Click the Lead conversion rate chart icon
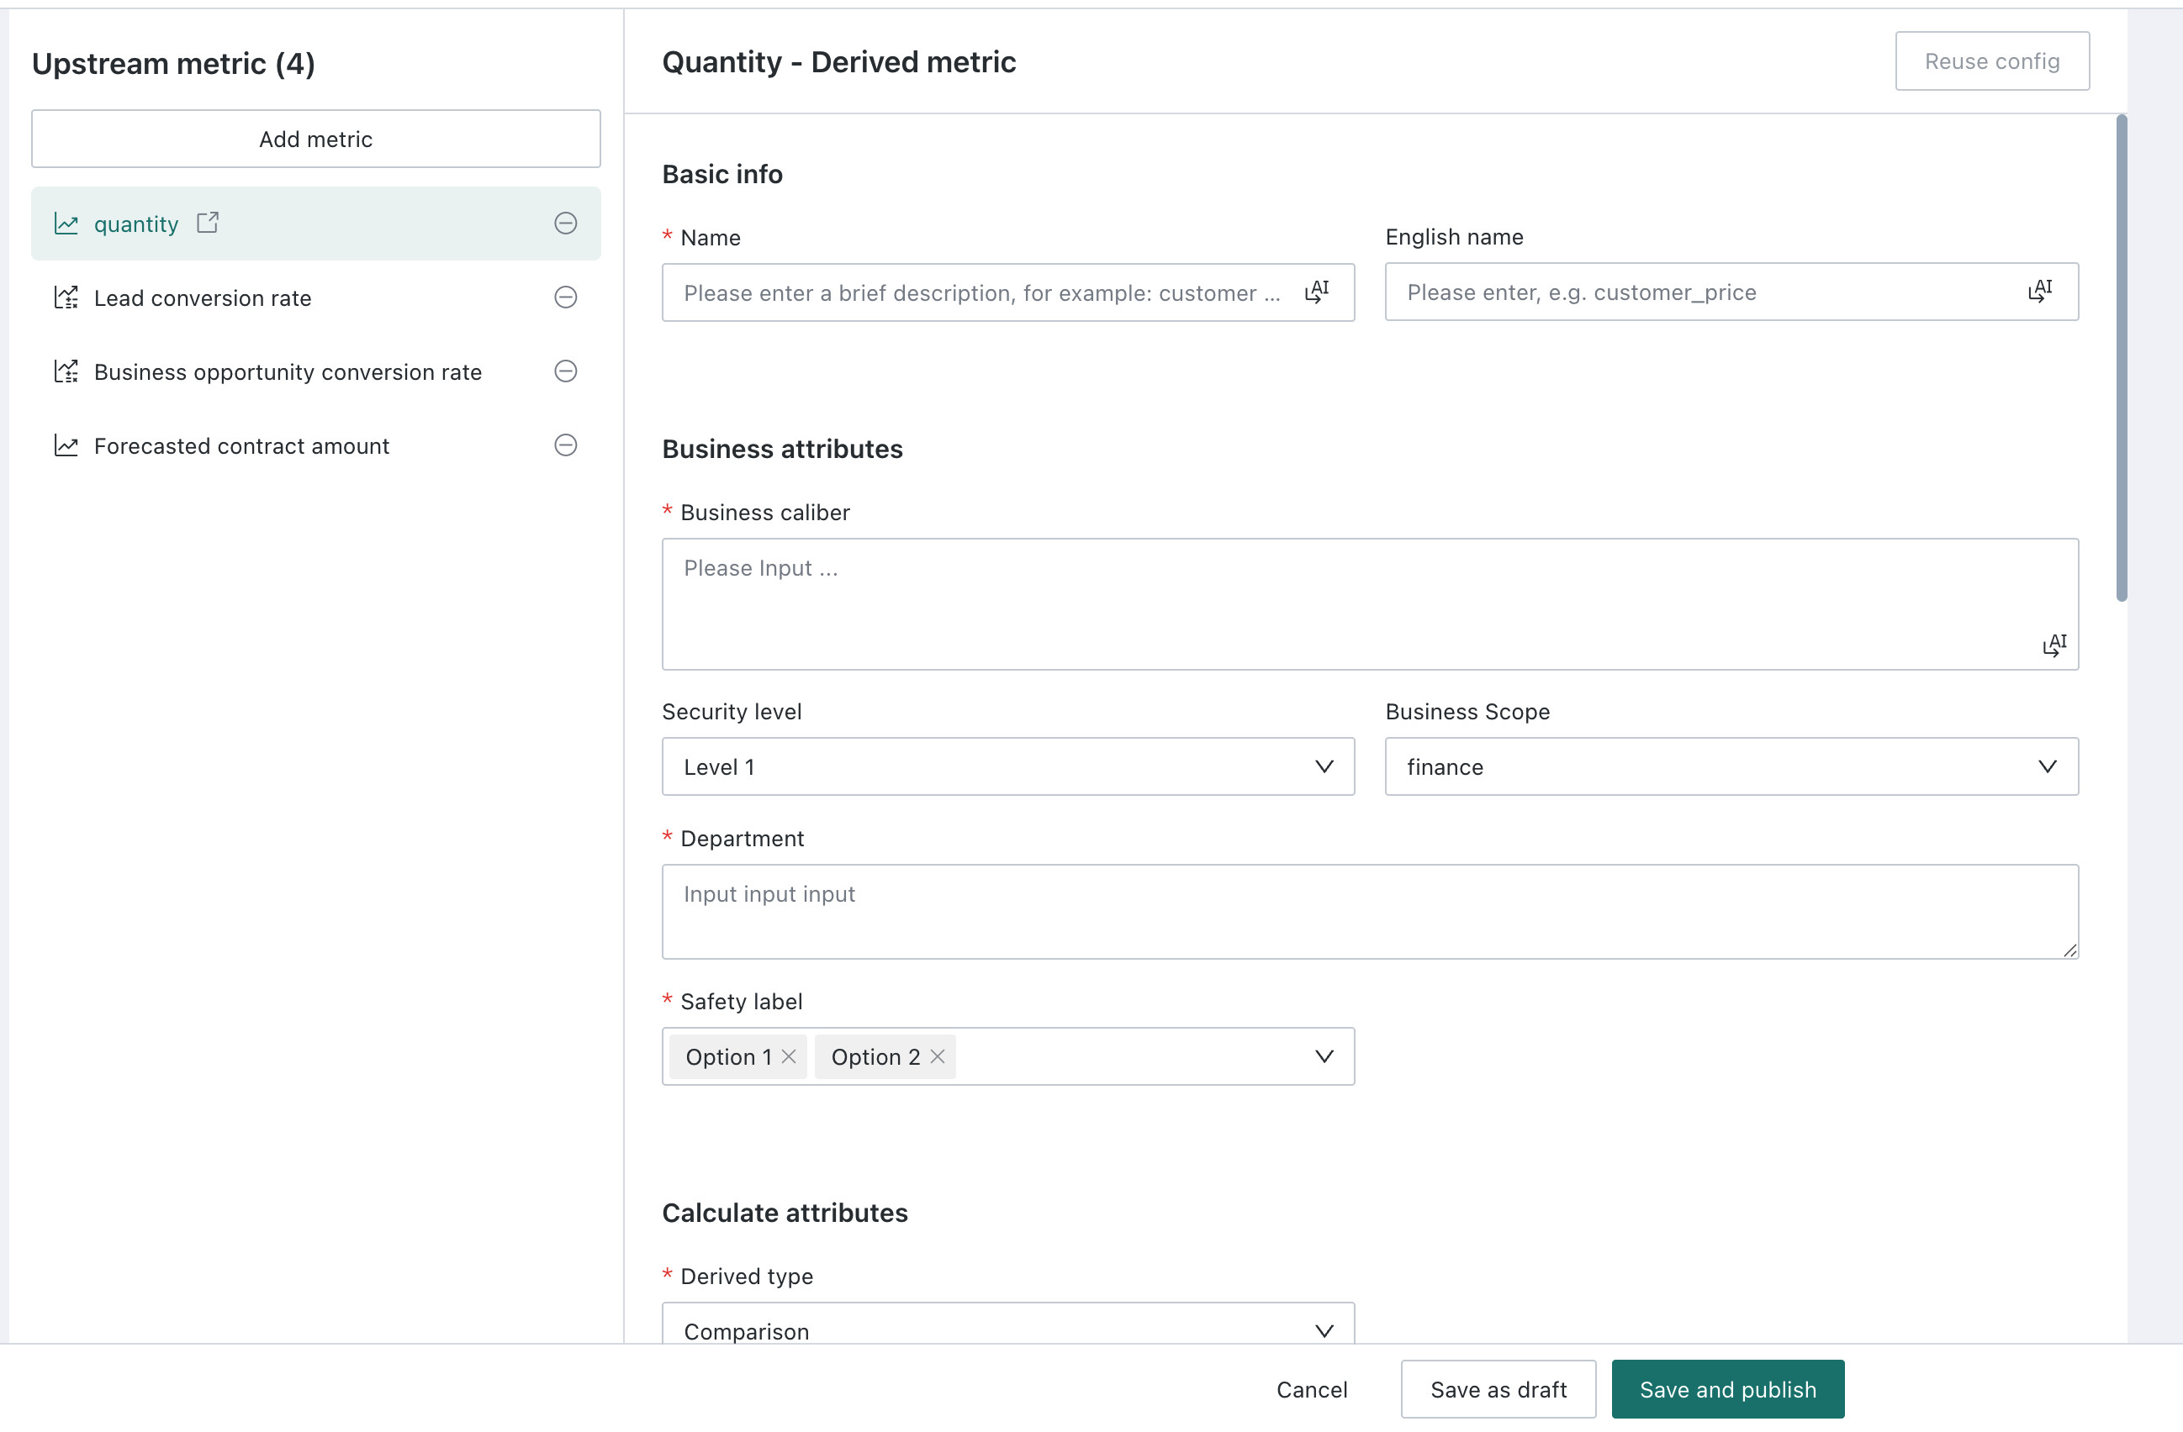Image resolution: width=2183 pixels, height=1432 pixels. click(x=66, y=297)
